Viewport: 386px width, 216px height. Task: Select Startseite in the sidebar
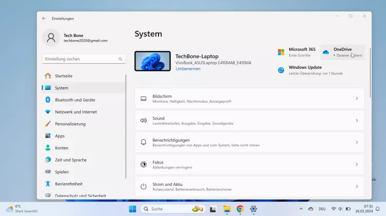84,76
